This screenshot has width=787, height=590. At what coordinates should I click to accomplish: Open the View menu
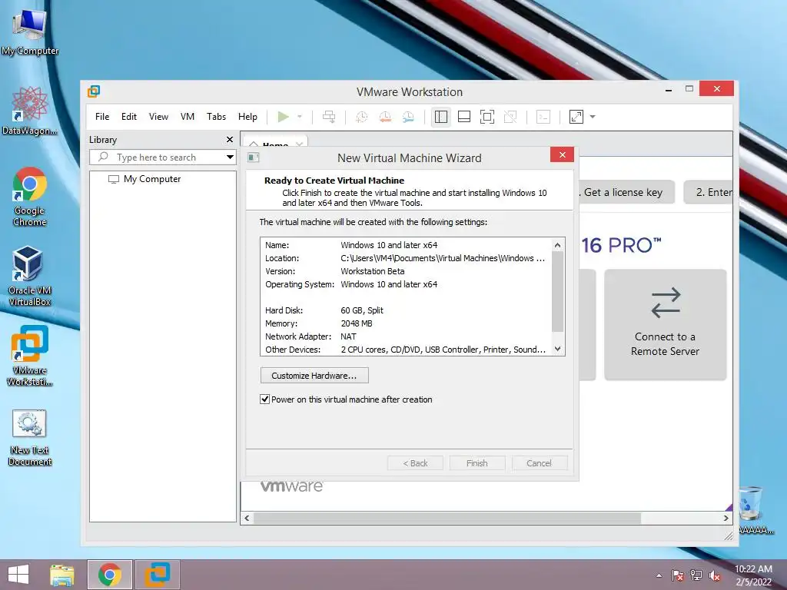(158, 117)
